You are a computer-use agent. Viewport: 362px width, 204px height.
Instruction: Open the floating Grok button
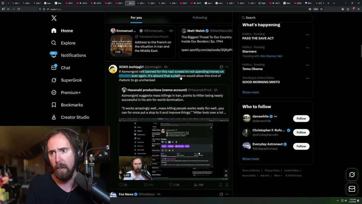click(352, 175)
